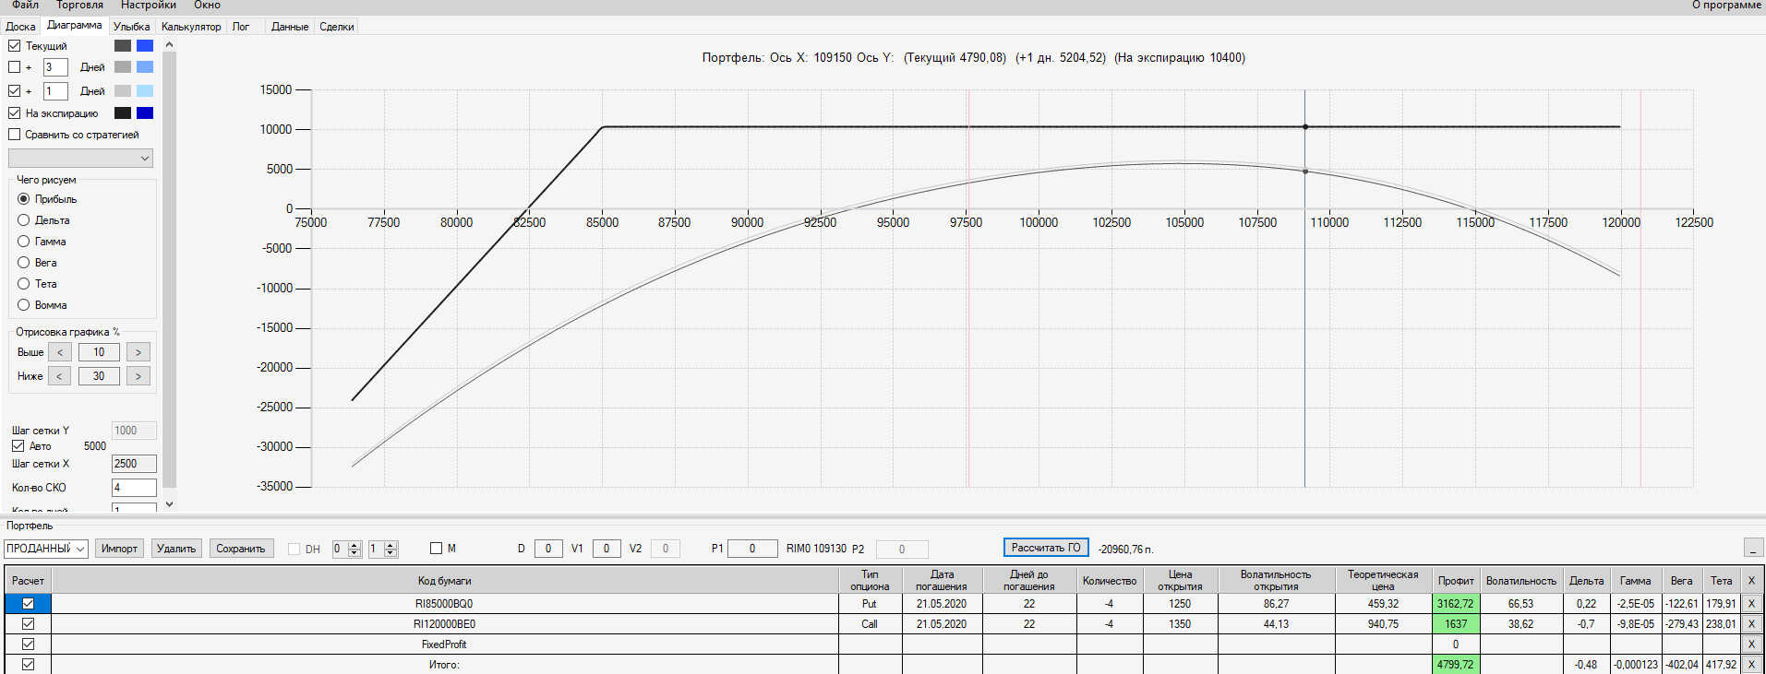Click the Рассчитать ГО button
This screenshot has height=674, width=1766.
(x=1046, y=548)
